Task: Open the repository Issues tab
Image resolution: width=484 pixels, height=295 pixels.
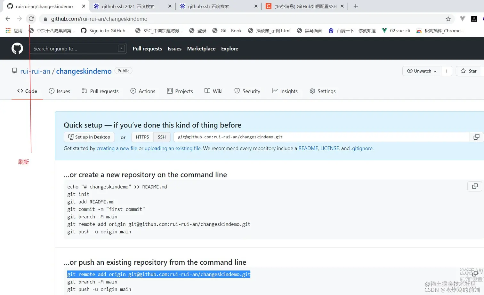Action: coord(59,91)
